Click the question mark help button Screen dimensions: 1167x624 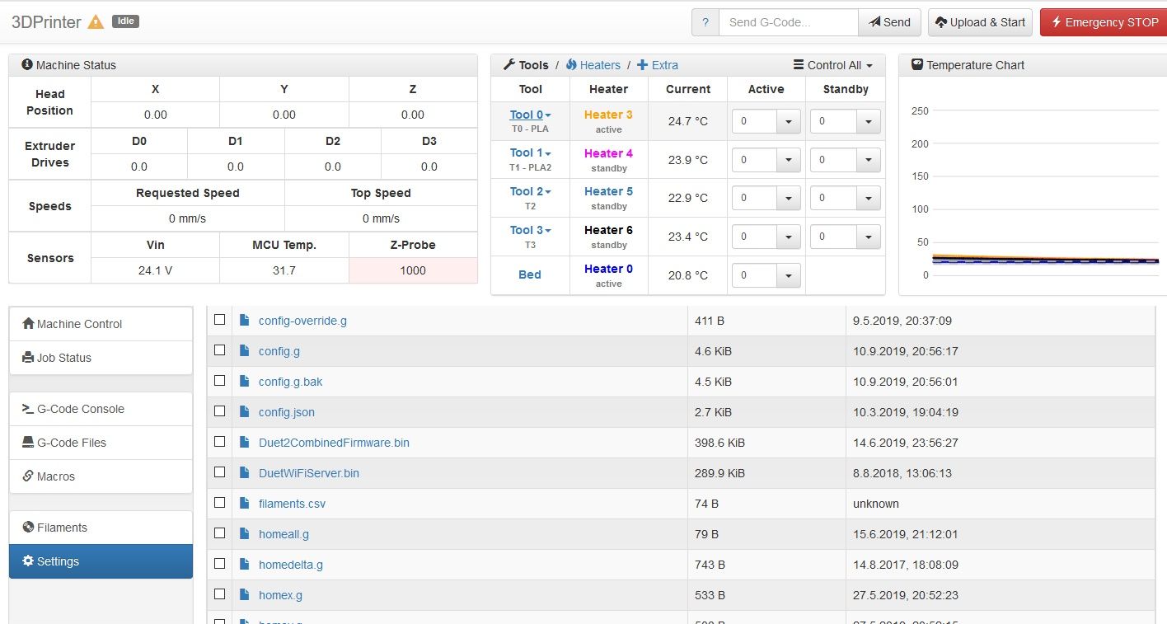click(x=705, y=22)
